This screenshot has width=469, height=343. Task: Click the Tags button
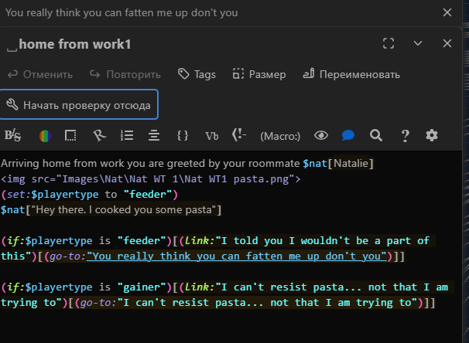(197, 74)
